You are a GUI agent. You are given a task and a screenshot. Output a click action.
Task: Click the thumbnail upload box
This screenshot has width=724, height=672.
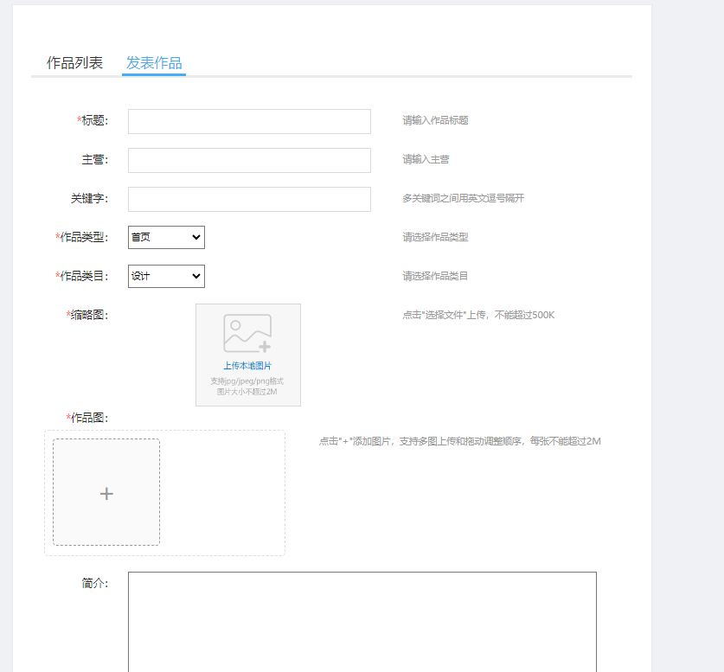click(248, 355)
